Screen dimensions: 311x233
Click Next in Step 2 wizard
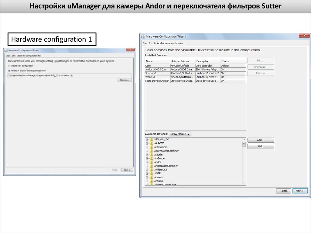300,191
